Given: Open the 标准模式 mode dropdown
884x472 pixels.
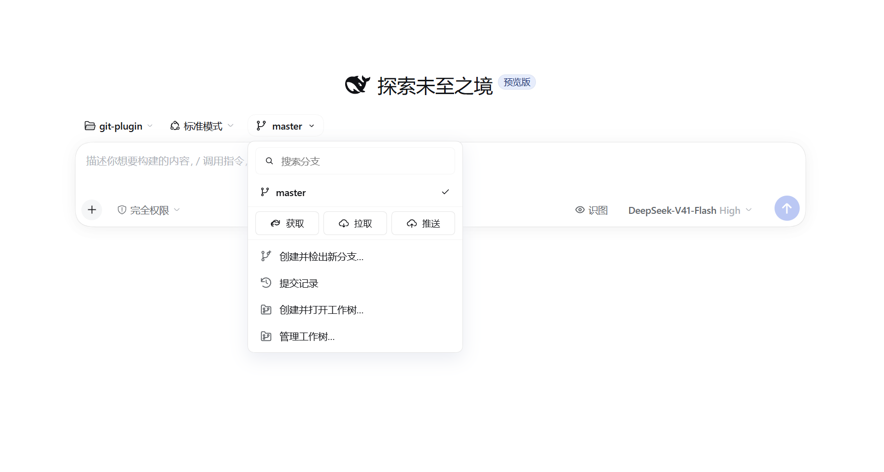Looking at the screenshot, I should pos(202,126).
